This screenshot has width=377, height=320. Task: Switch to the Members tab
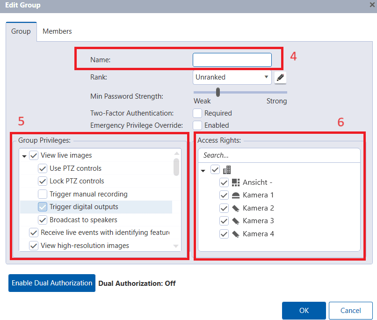coord(57,31)
